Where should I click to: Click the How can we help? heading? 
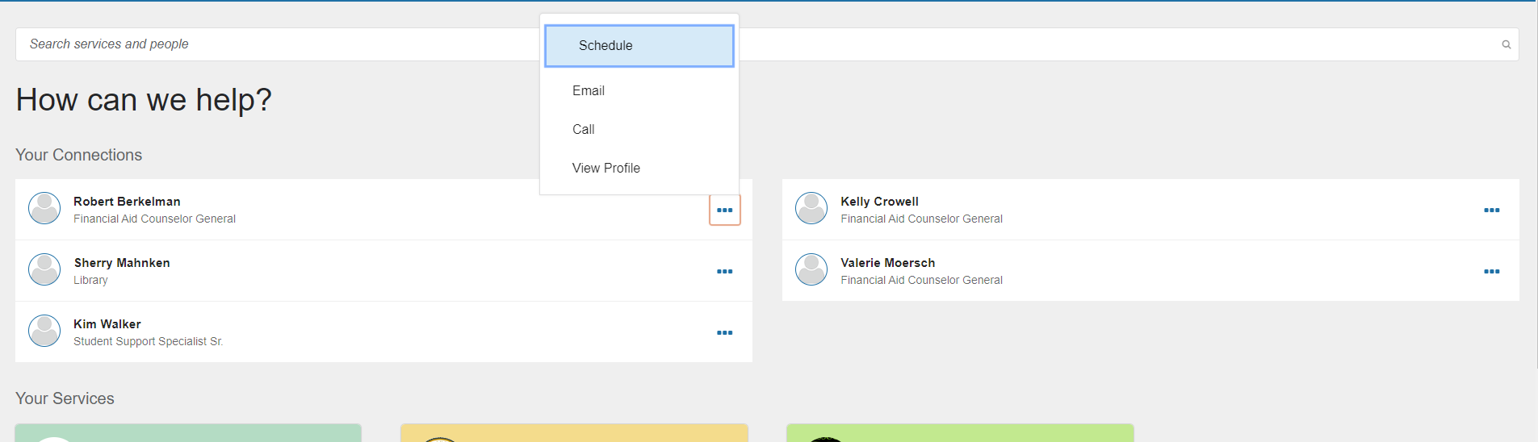pos(144,100)
